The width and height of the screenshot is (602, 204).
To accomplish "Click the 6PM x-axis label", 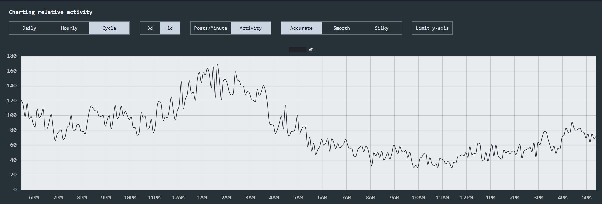I will coord(34,197).
